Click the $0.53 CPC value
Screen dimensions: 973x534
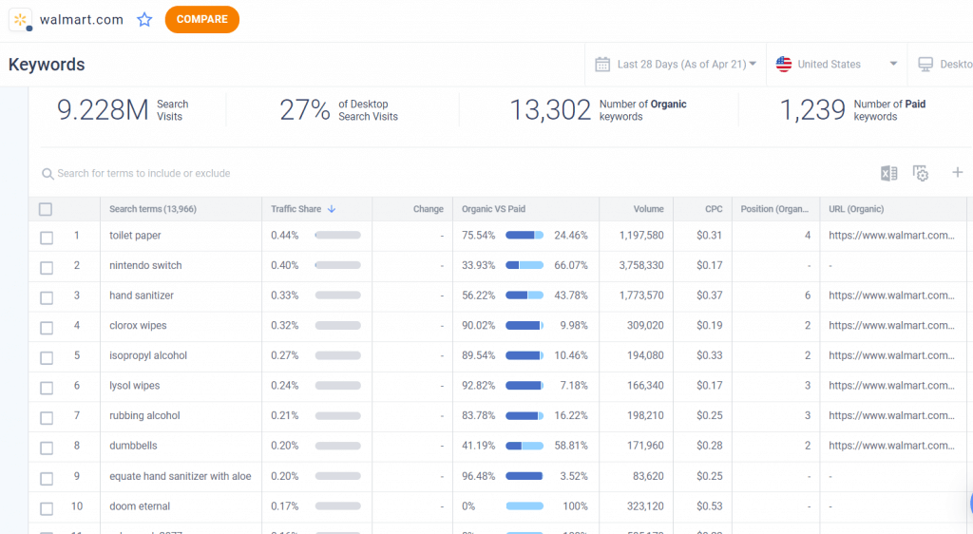[x=709, y=506]
